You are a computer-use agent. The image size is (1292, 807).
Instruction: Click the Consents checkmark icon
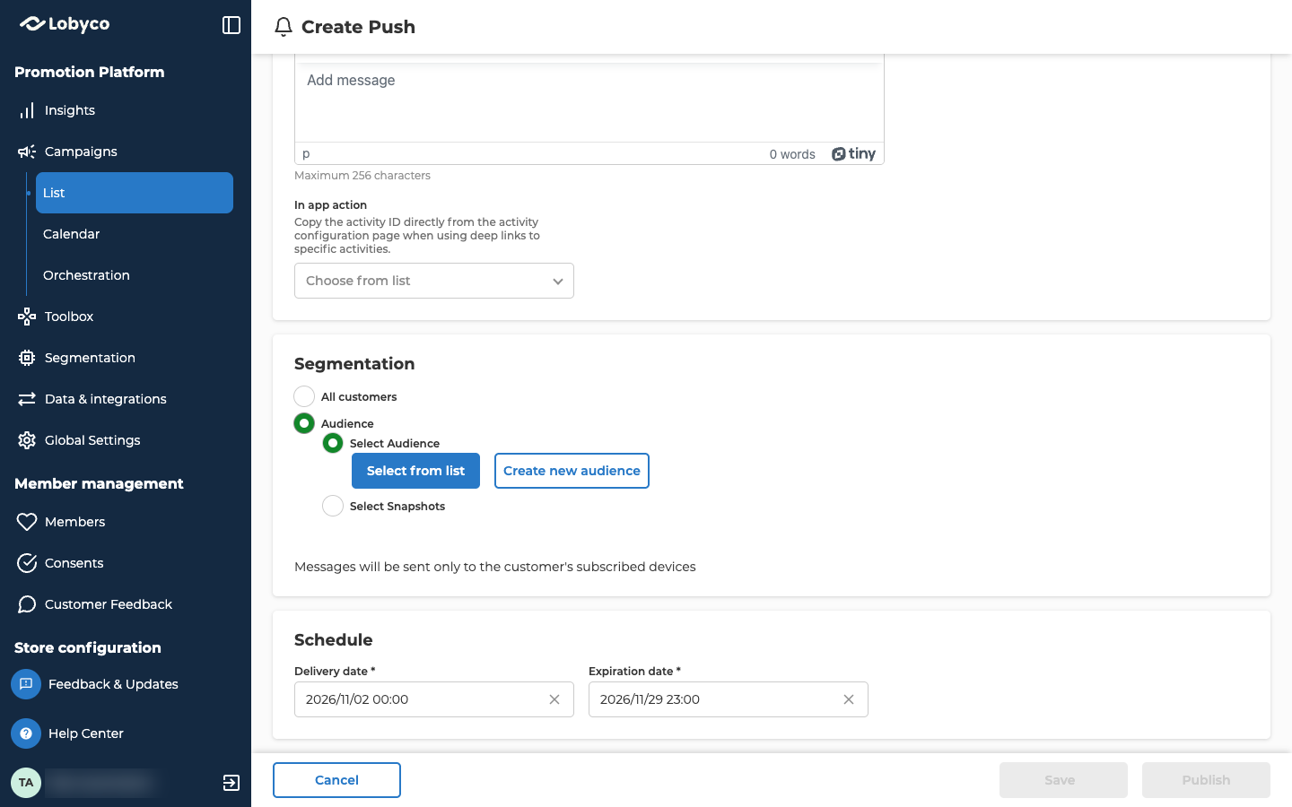[27, 563]
